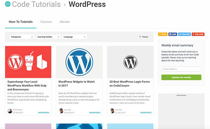Open WordPress Widgets to Watch in 2017 title
Viewport: 210px width, 129px height.
click(x=77, y=84)
